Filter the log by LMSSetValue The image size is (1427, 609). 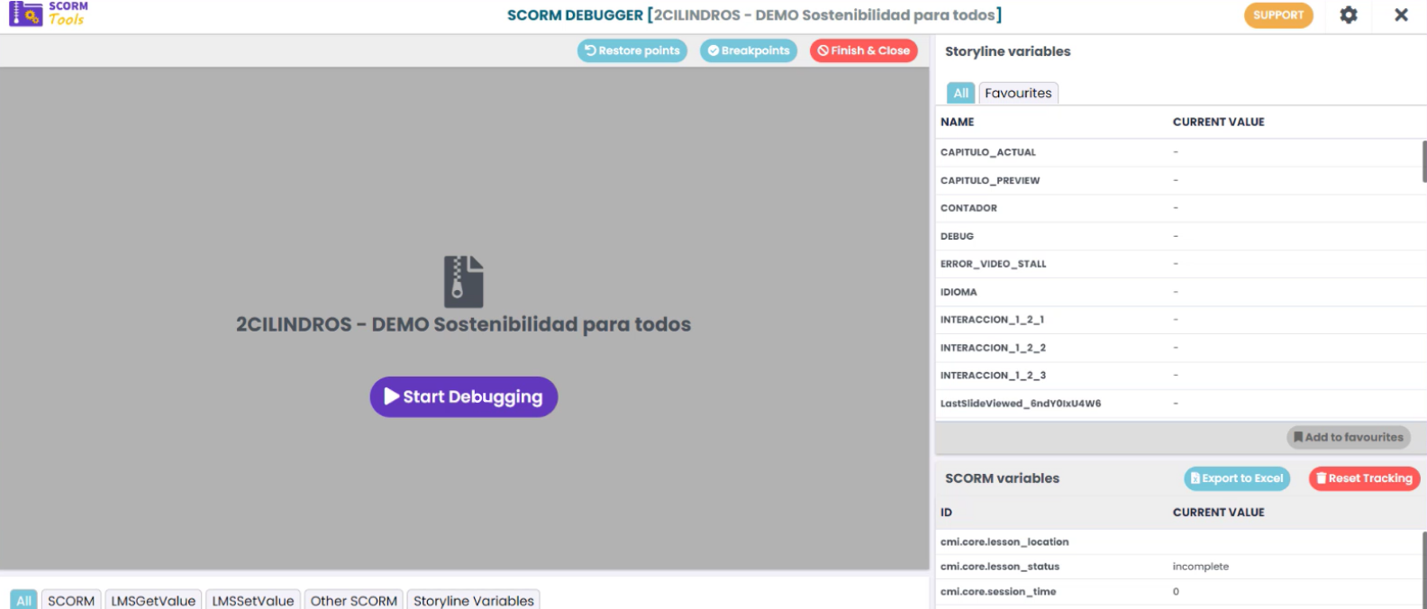(253, 601)
